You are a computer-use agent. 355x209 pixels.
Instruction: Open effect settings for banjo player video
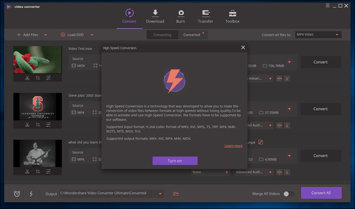tap(48, 171)
